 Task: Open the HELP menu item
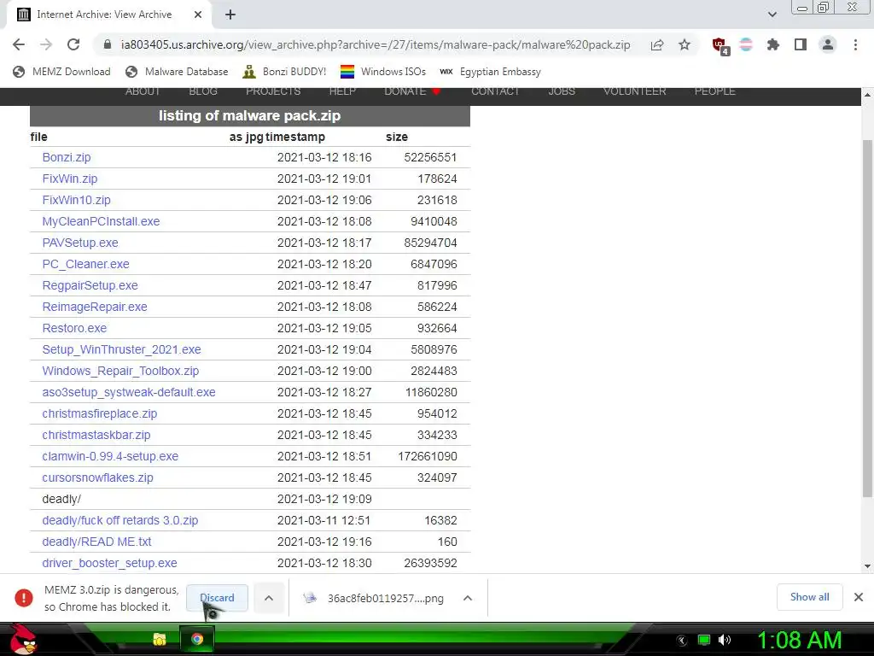(342, 91)
